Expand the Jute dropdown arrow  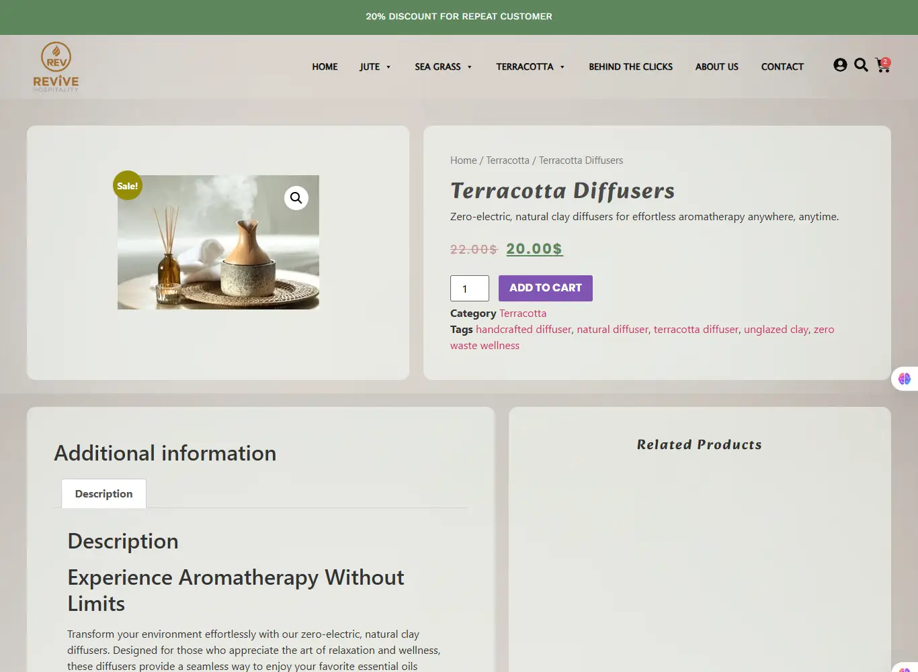click(x=388, y=67)
